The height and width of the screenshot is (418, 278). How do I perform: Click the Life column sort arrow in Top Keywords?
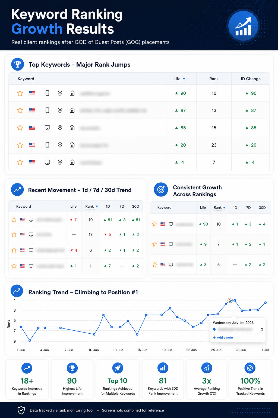pos(184,79)
